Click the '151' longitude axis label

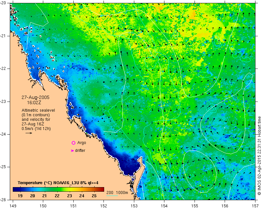pos(73,206)
